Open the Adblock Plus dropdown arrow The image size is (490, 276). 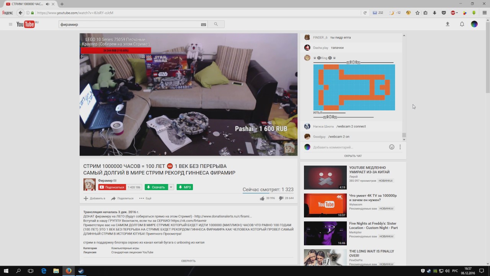(457, 13)
